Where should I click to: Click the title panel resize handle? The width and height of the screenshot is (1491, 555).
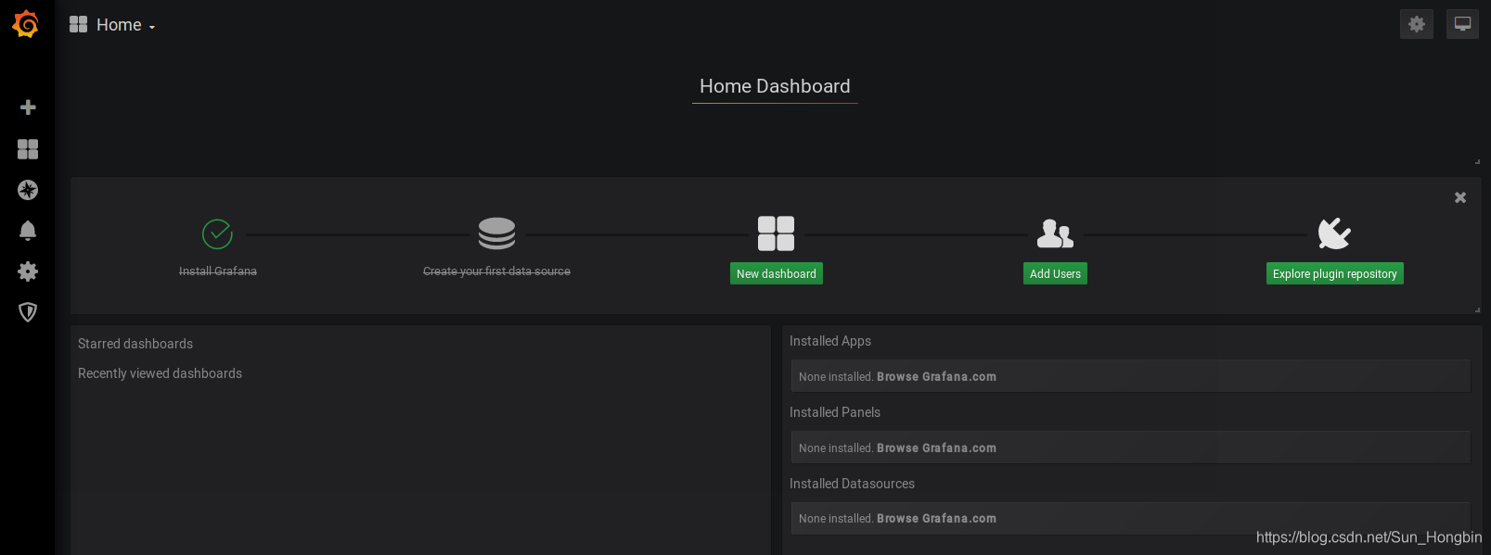(x=1477, y=161)
